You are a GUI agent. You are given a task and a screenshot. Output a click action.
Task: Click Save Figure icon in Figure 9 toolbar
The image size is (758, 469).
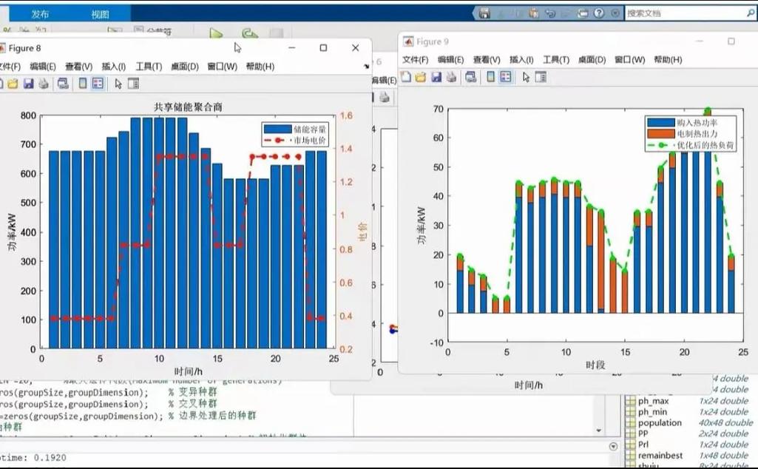tap(436, 77)
